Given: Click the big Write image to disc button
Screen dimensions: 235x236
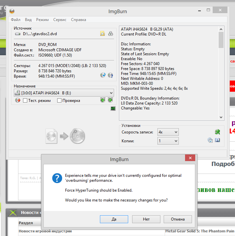Looking at the screenshot, I should 65,136.
